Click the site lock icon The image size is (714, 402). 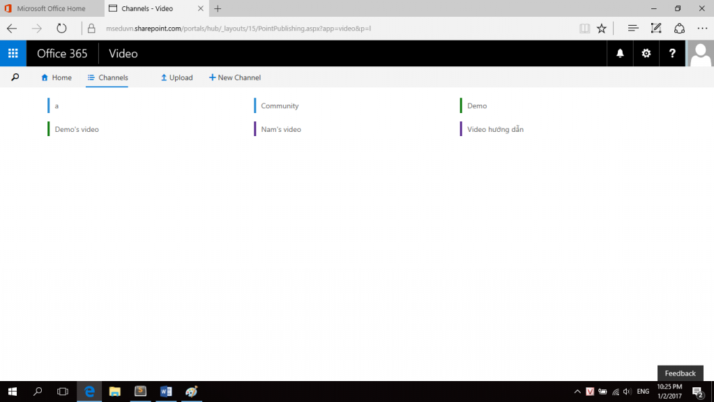click(91, 28)
